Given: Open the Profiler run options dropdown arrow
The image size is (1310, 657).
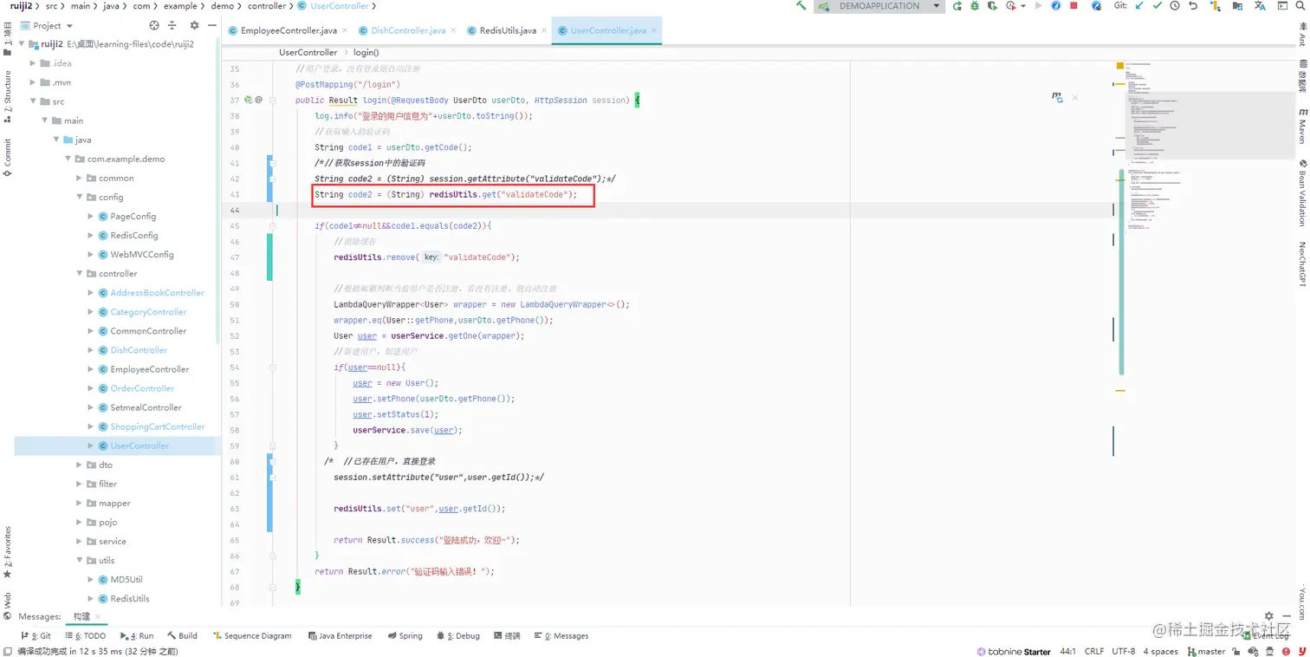Looking at the screenshot, I should [x=1023, y=6].
